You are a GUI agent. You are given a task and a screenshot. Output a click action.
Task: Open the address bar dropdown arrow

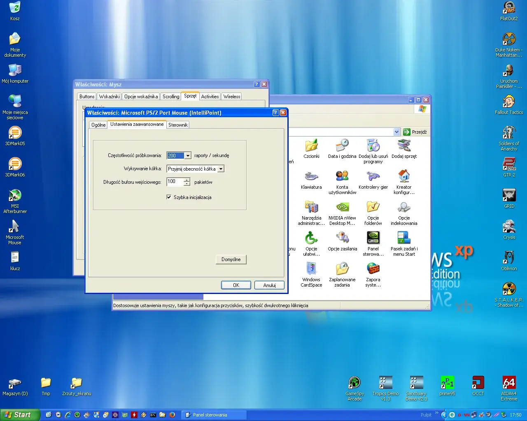tap(396, 132)
